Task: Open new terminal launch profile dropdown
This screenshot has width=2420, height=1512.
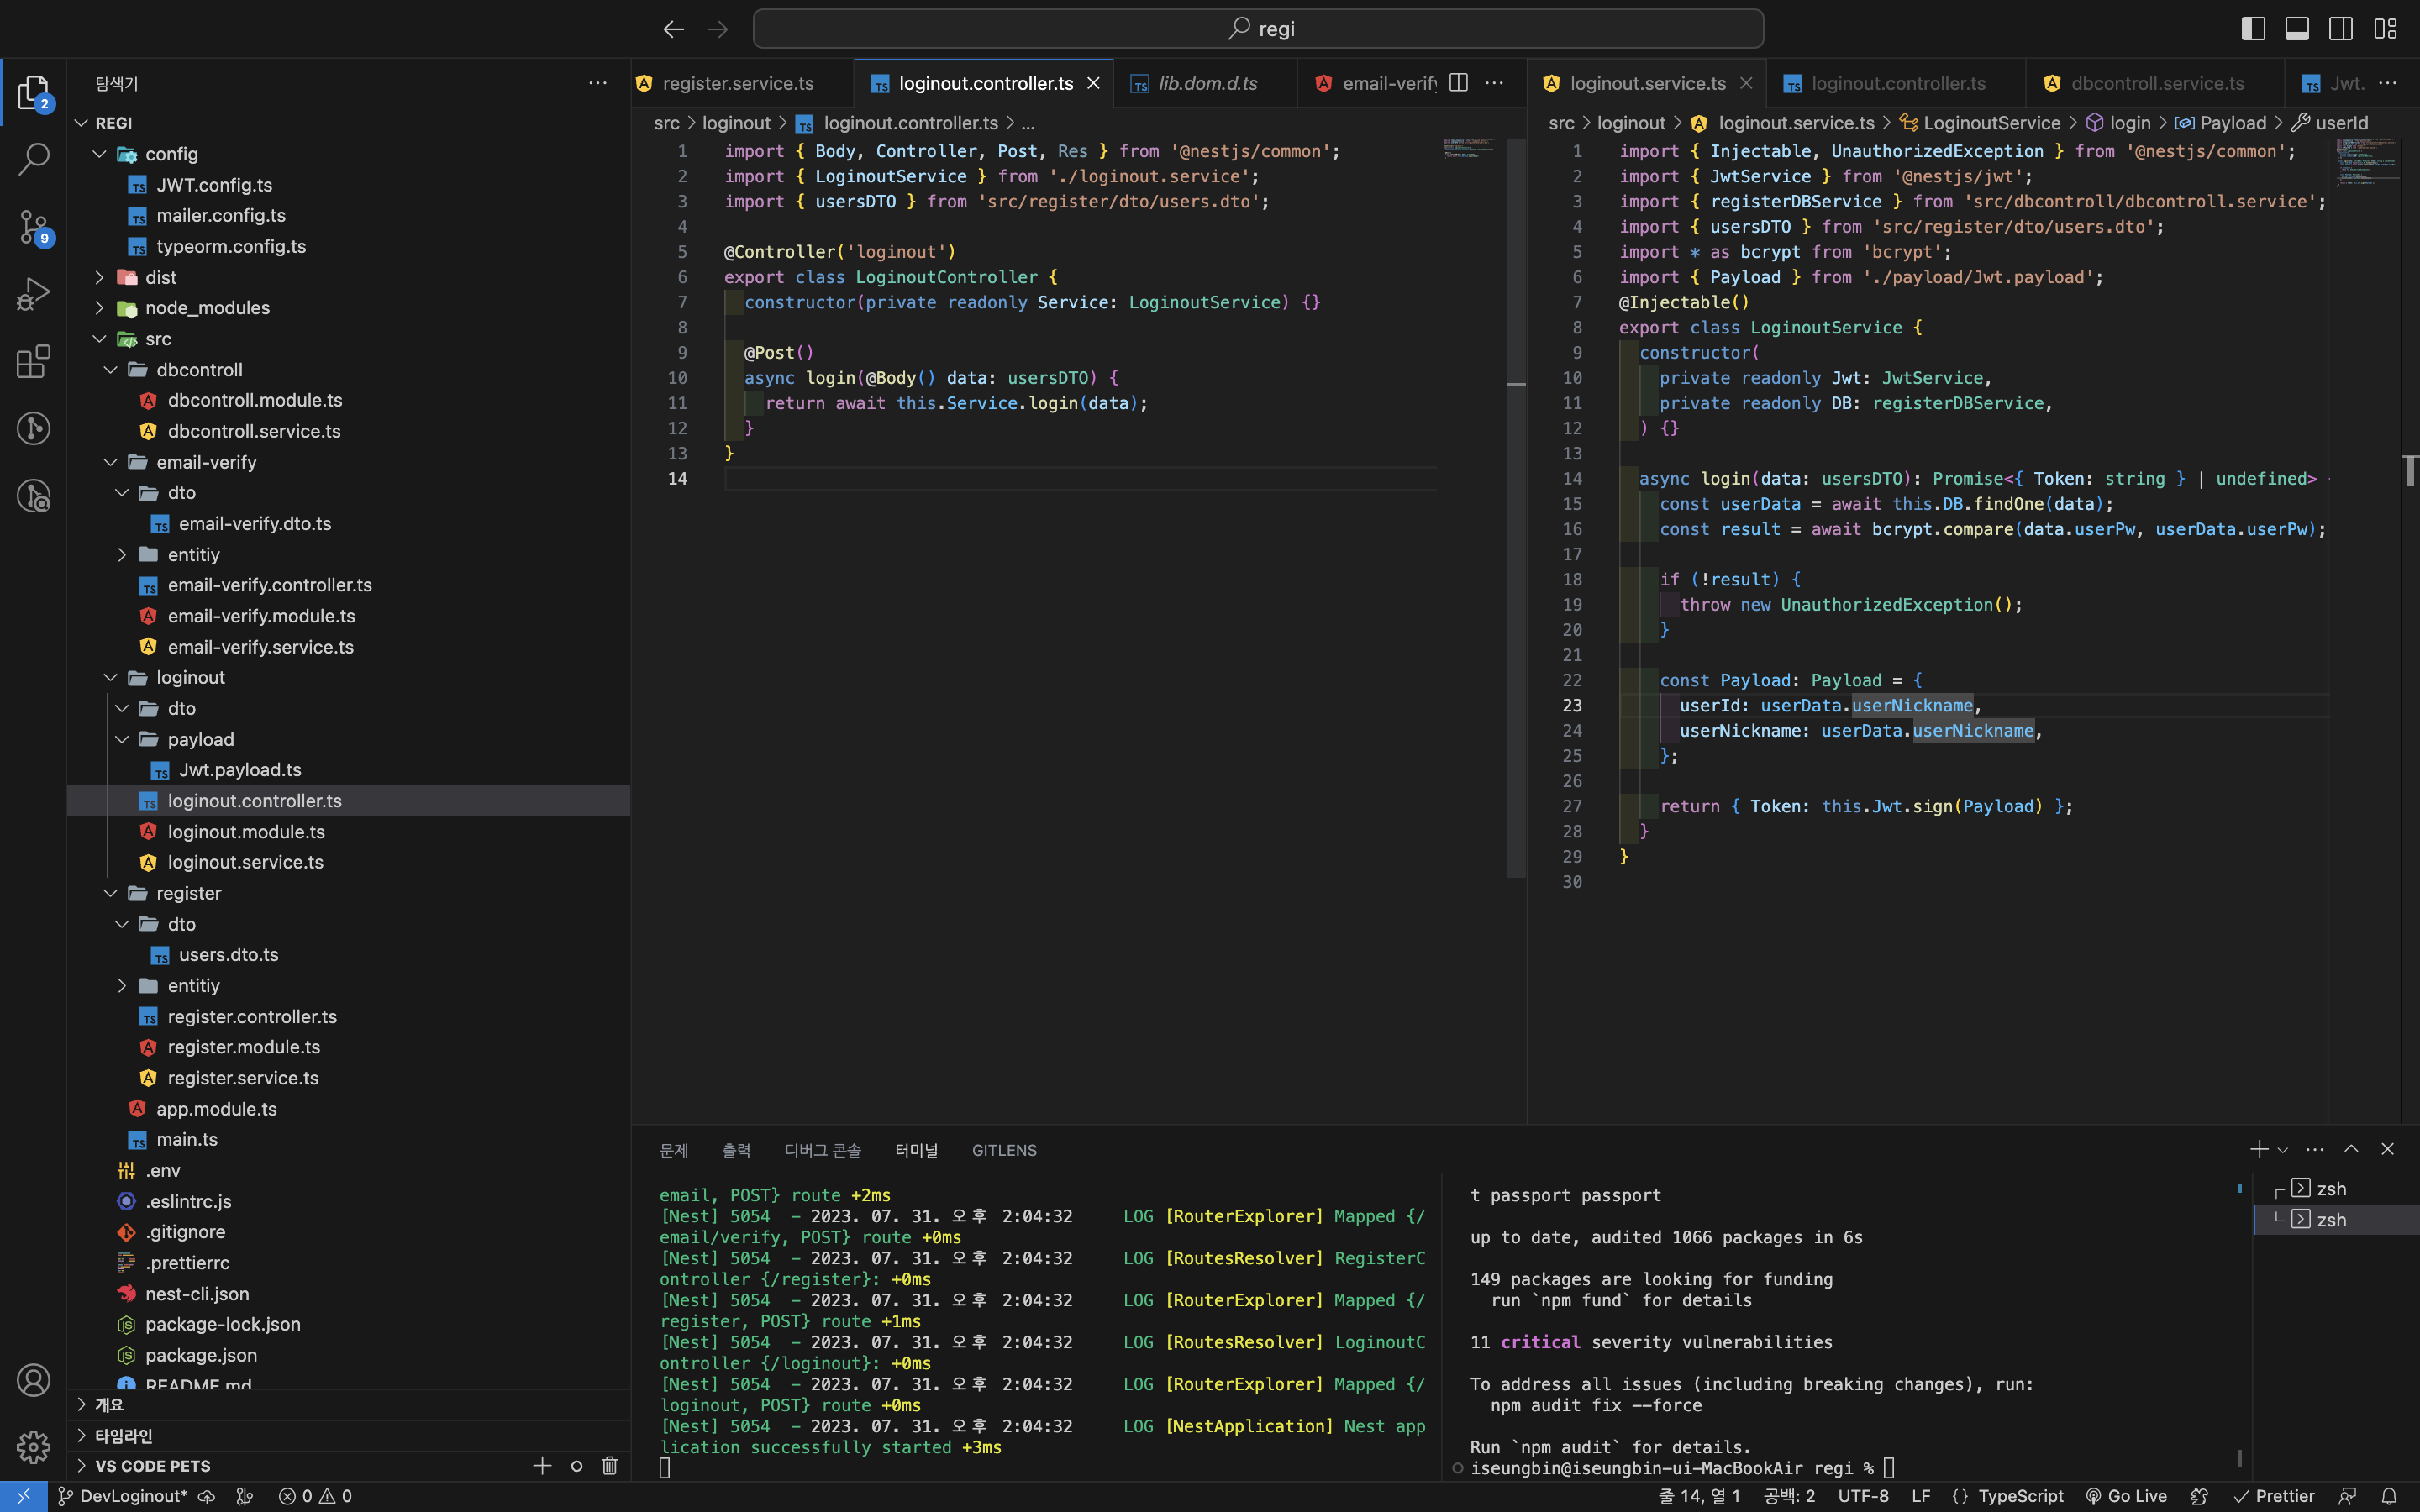Action: click(x=2283, y=1150)
